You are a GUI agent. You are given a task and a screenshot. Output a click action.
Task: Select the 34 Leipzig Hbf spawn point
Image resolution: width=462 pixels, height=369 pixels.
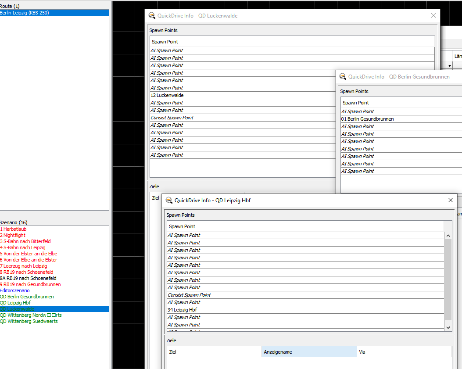(182, 310)
